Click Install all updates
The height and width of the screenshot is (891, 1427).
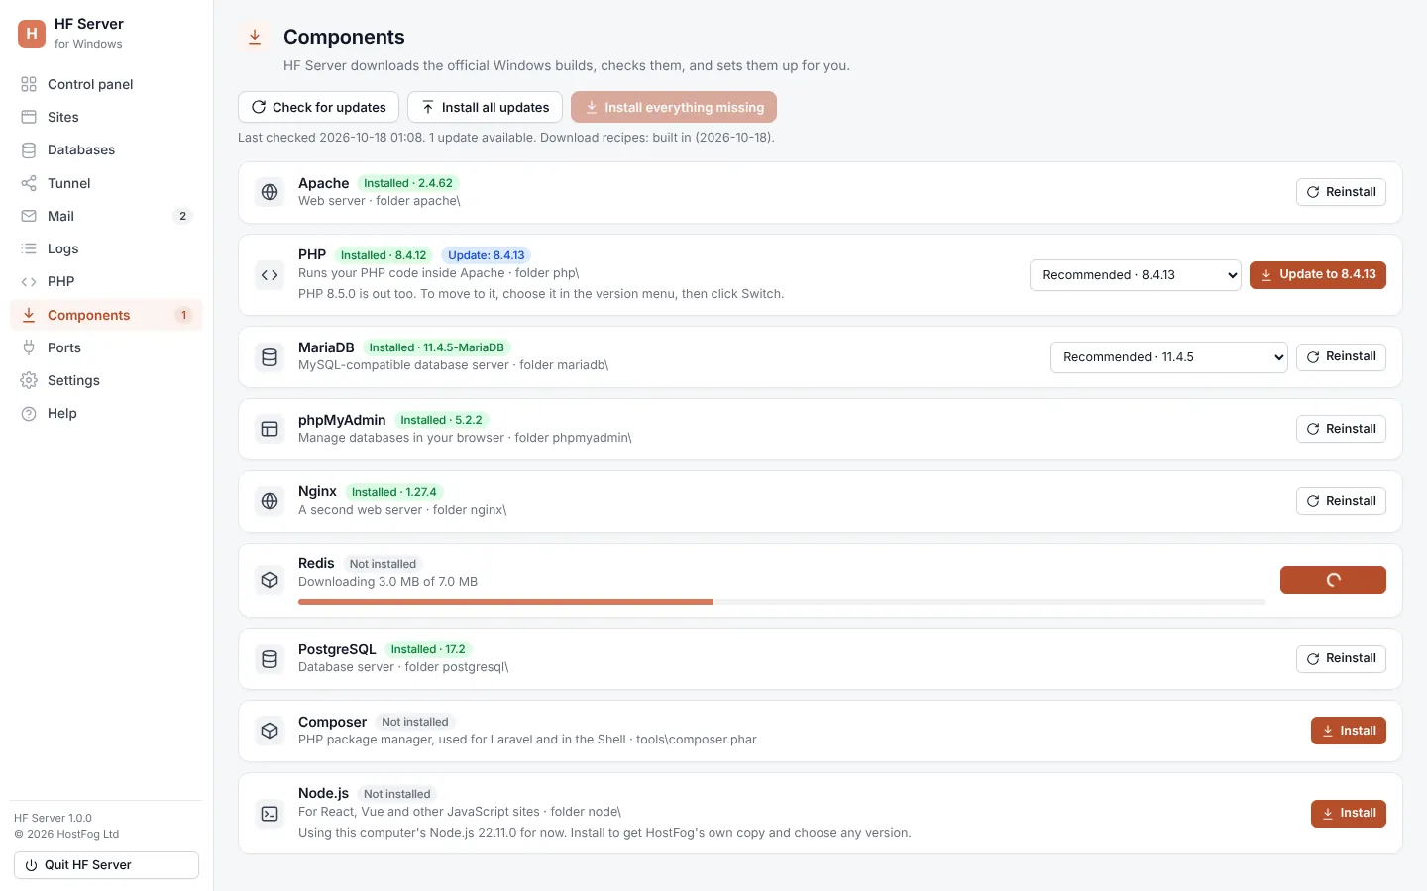coord(485,107)
